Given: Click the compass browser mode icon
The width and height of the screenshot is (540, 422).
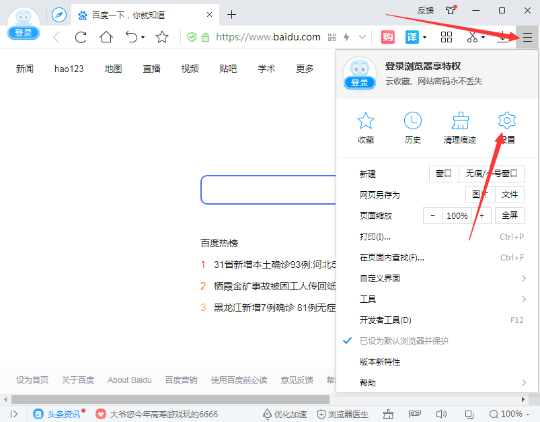Looking at the screenshot, I should click(x=59, y=15).
